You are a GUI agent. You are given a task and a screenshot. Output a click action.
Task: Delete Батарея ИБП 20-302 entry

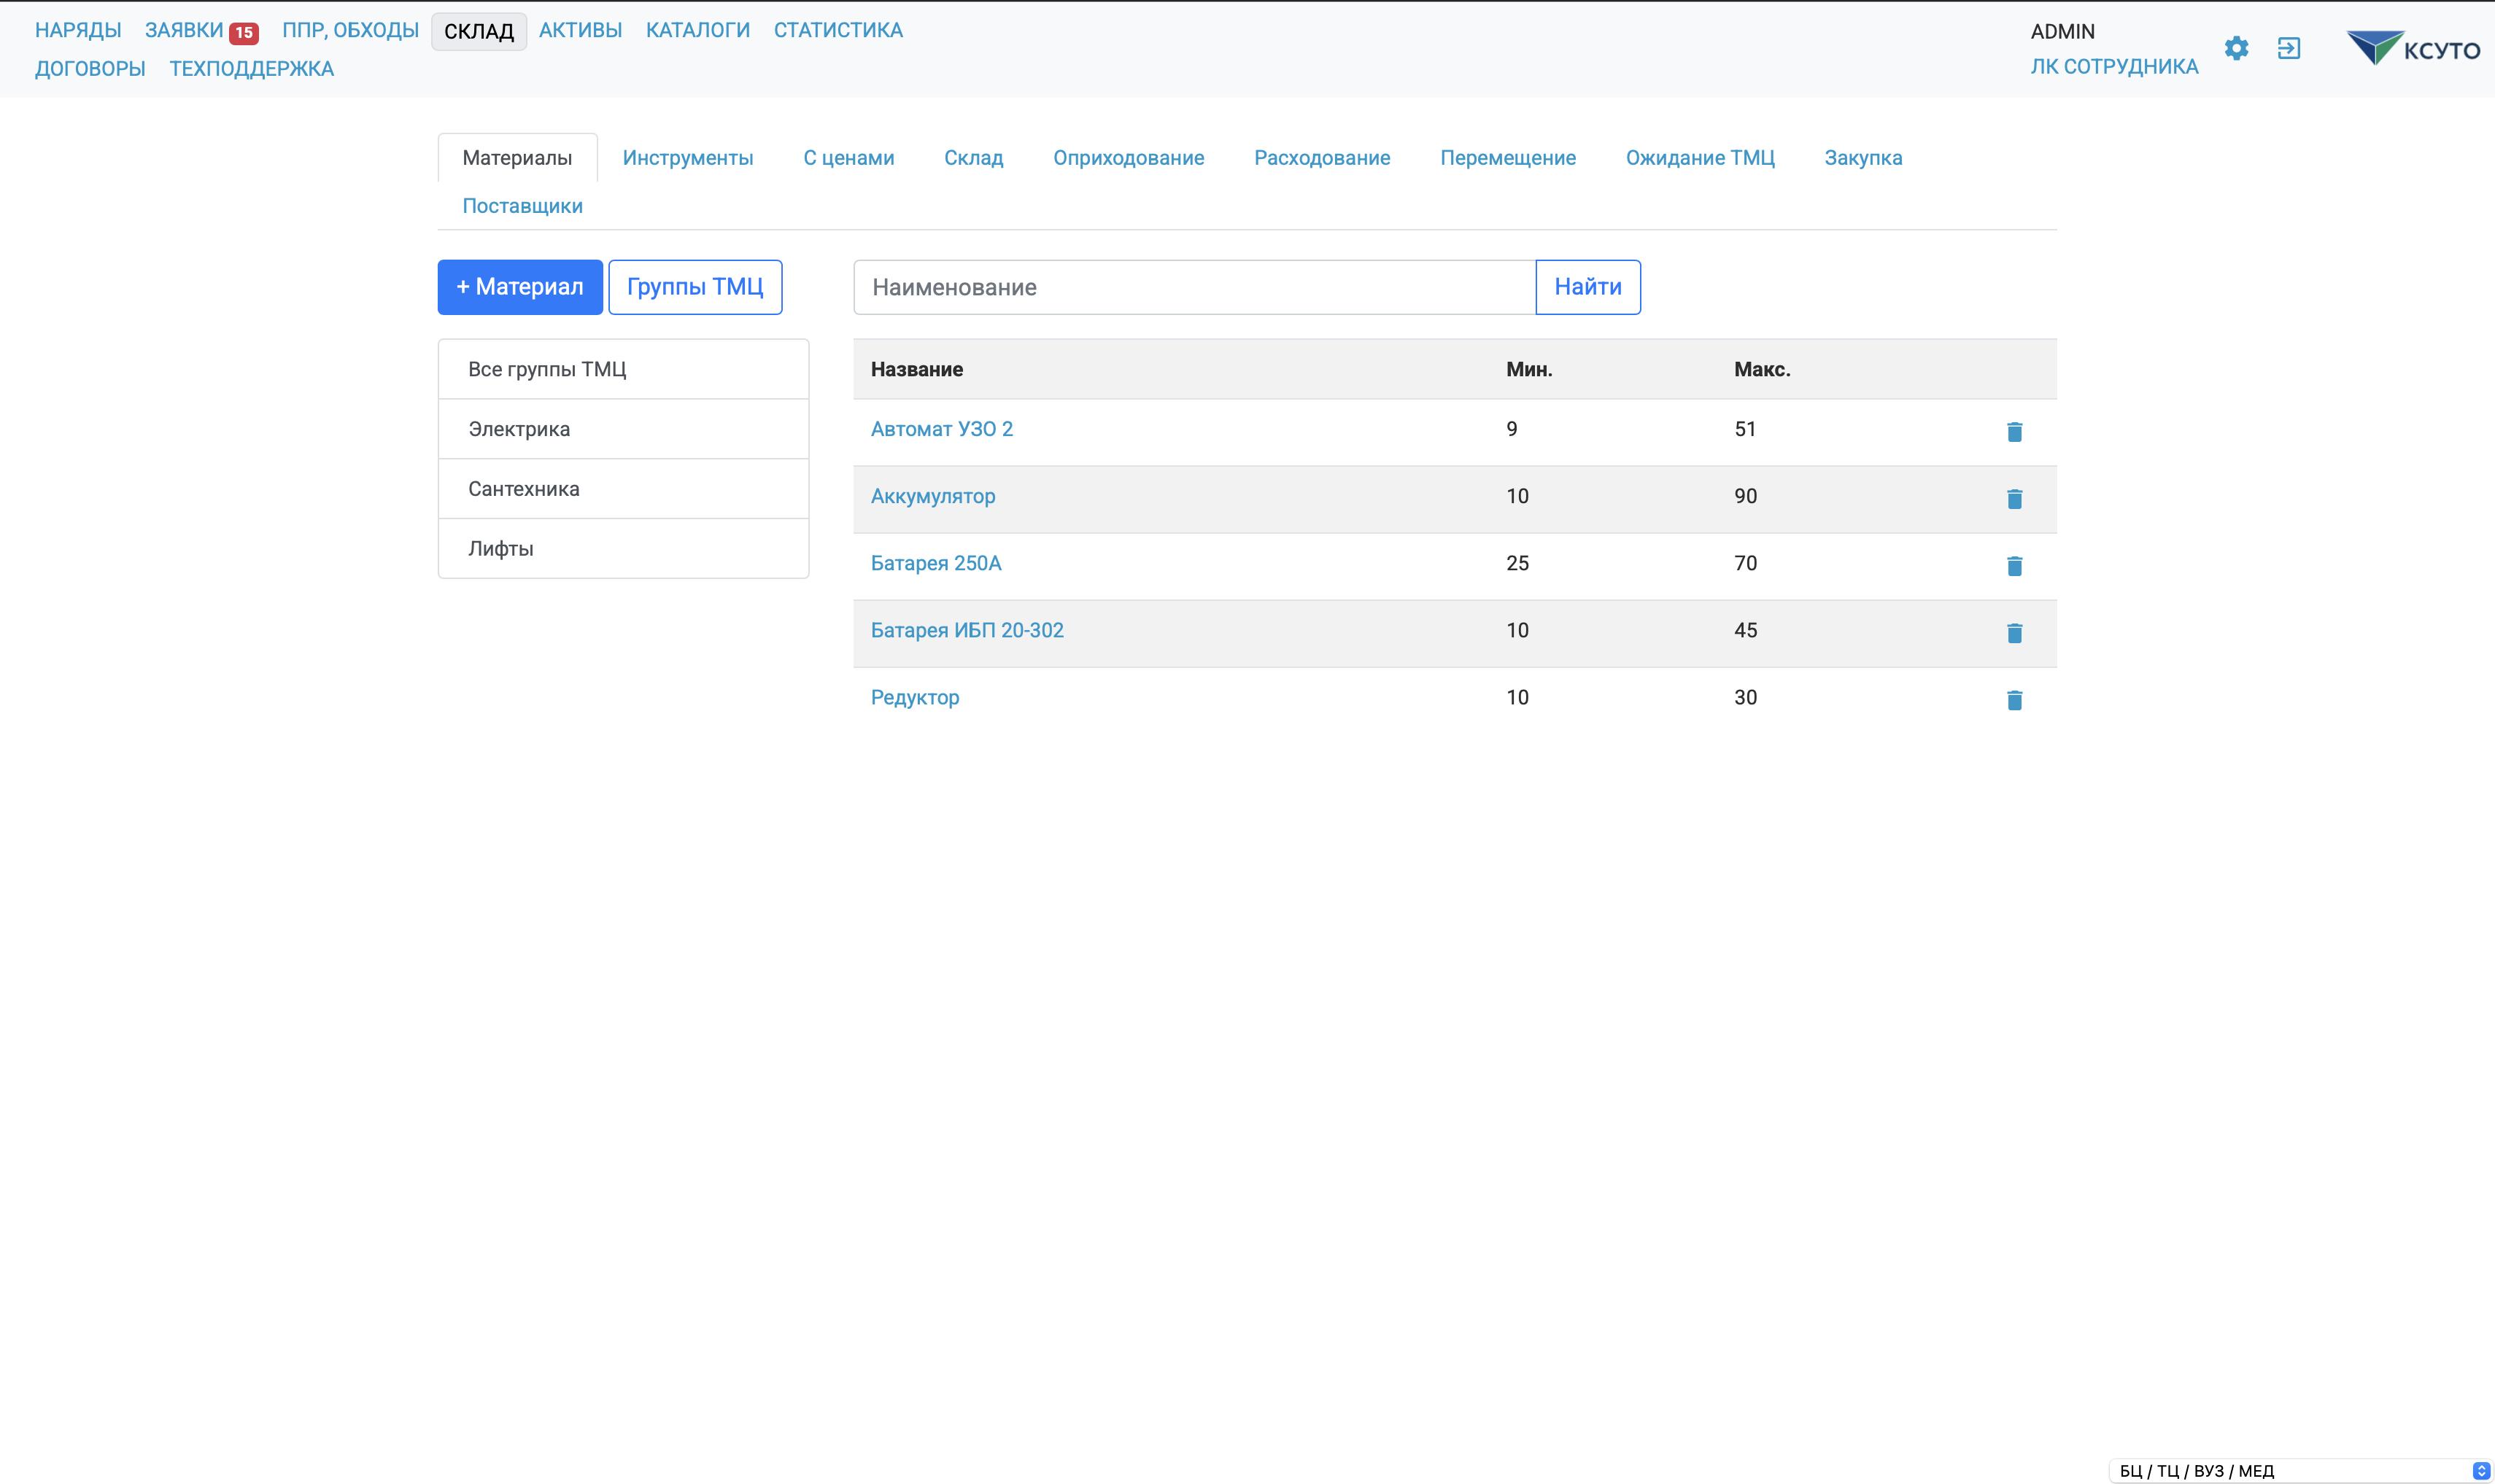click(x=2014, y=632)
